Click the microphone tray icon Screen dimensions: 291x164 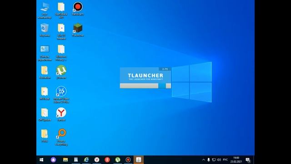(209, 160)
